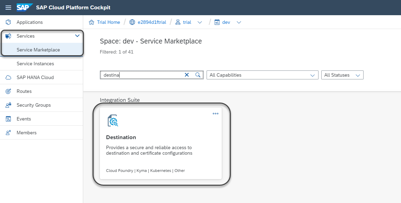Open the dev space breadcrumb link
This screenshot has width=401, height=203.
(x=226, y=22)
